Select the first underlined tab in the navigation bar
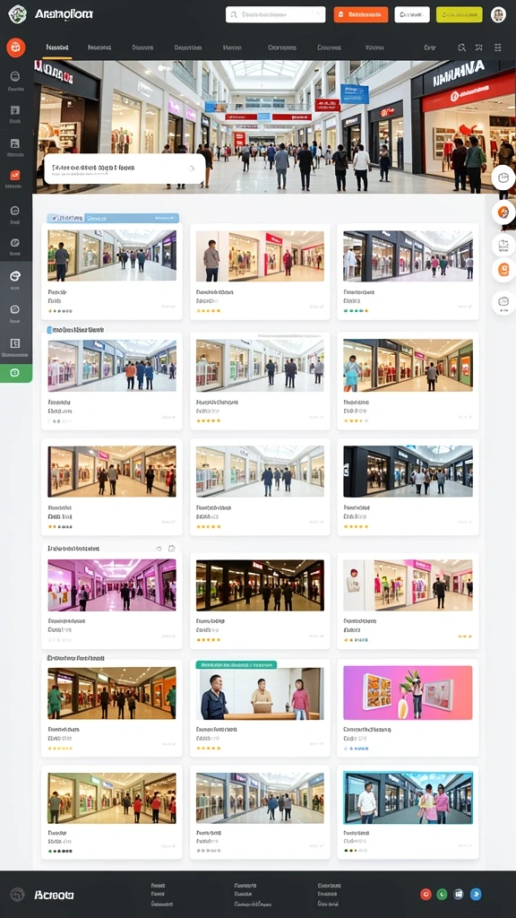Screen dimensions: 516x918 tap(57, 48)
